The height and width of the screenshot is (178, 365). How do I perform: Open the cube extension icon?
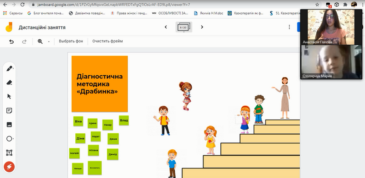click(x=337, y=5)
